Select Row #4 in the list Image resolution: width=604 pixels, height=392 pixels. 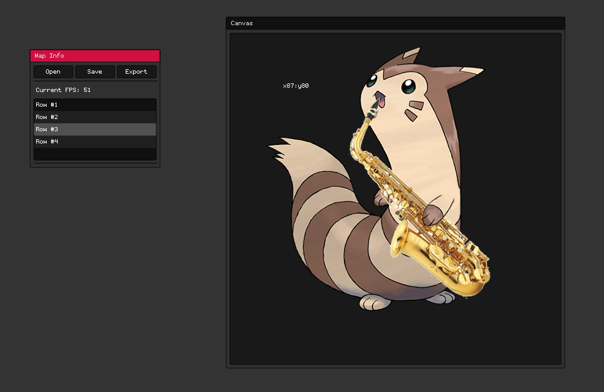pos(94,142)
